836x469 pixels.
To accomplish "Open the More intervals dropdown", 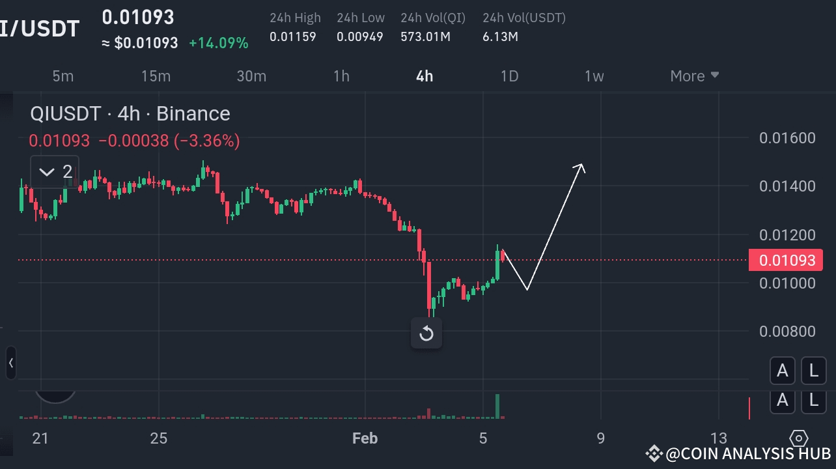I will pos(693,76).
